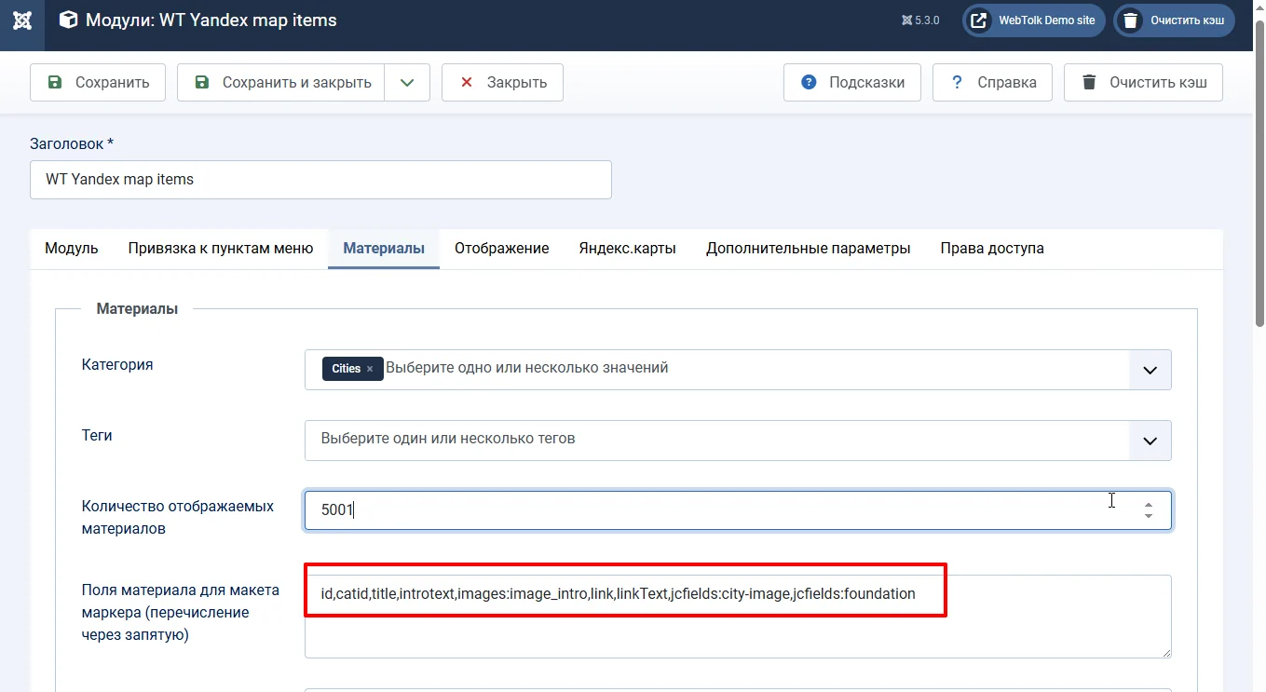Click trash icon in header Очистить кэш
The width and height of the screenshot is (1266, 692).
coord(1130,20)
